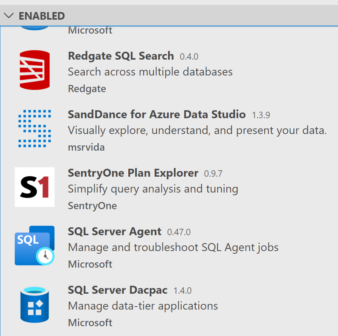Click the SentryOne S1 logo icon
The height and width of the screenshot is (336, 338).
(x=34, y=187)
